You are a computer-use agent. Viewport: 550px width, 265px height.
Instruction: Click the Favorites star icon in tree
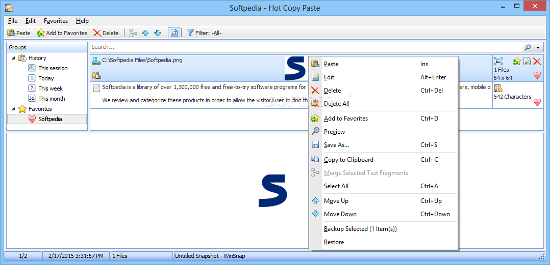22,109
